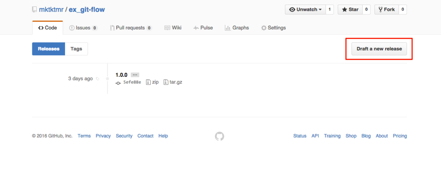
Task: Expand the ellipsis next to 1.0.0
Action: click(x=135, y=75)
